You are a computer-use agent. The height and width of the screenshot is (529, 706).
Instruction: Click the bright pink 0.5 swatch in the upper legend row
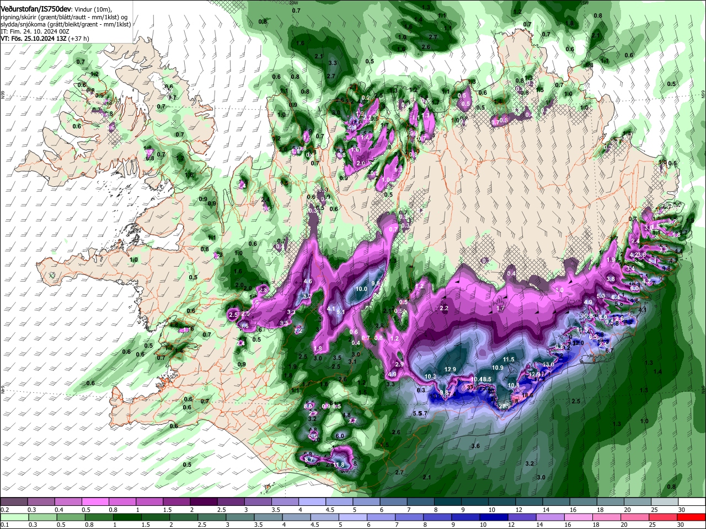[x=95, y=502]
